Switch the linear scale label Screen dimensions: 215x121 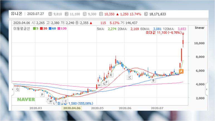click(x=200, y=28)
